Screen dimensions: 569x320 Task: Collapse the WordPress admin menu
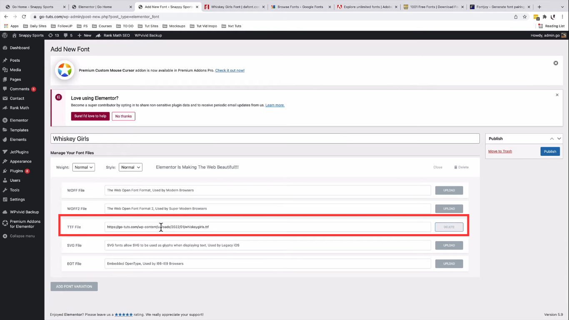pyautogui.click(x=19, y=236)
